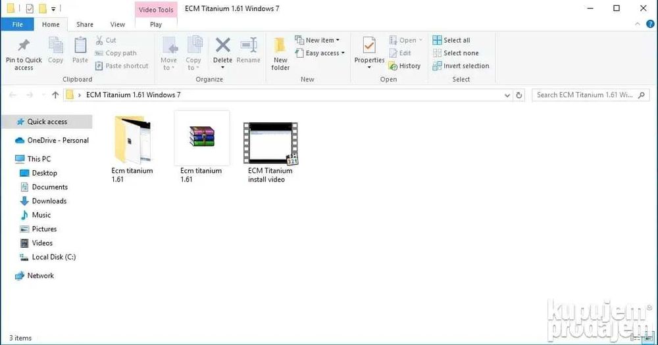Open Downloads in navigation pane
Image resolution: width=658 pixels, height=345 pixels.
tap(43, 201)
